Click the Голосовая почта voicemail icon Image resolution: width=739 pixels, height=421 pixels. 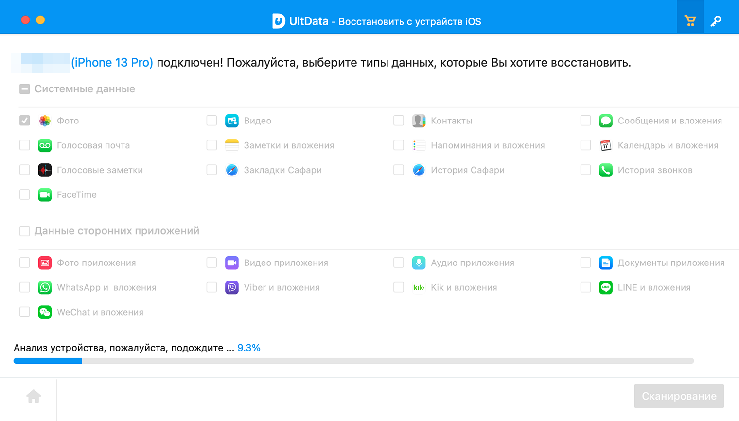(45, 145)
